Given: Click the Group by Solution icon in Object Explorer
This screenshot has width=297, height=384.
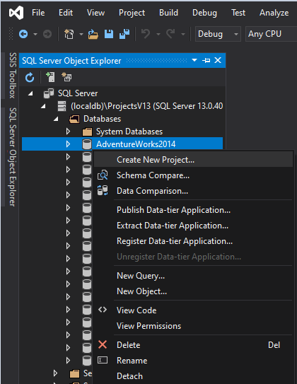Looking at the screenshot, I should point(66,77).
